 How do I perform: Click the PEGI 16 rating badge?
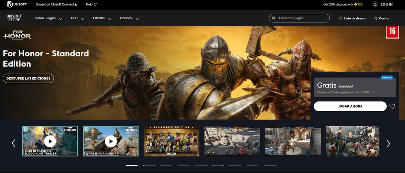tap(392, 32)
